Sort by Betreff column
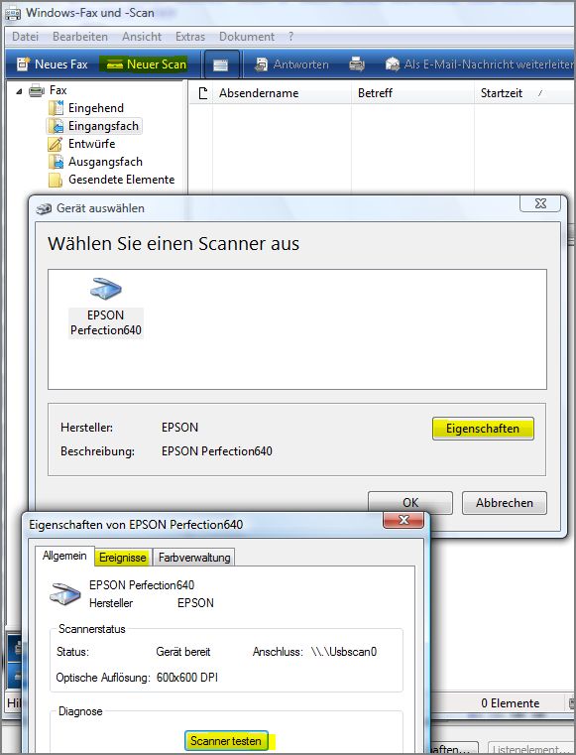 point(412,93)
